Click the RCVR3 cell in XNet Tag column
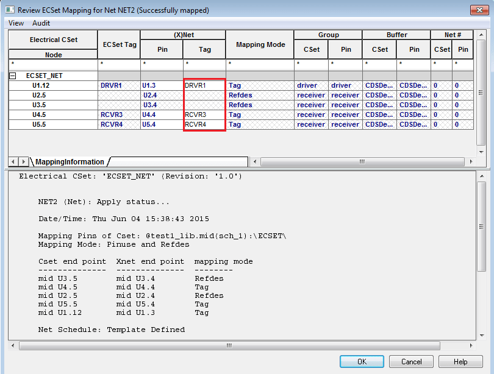The image size is (494, 374). (x=204, y=115)
